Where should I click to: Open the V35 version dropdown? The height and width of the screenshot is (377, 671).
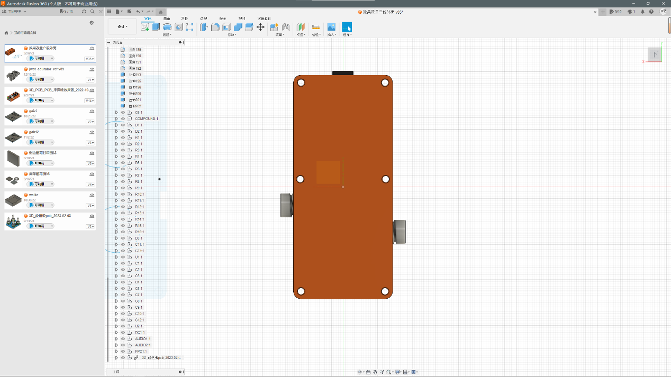(89, 59)
